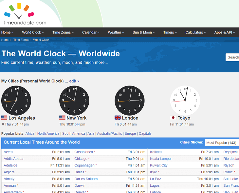Open the Almaty city link
Screen dimensions: 239x193
(9, 179)
